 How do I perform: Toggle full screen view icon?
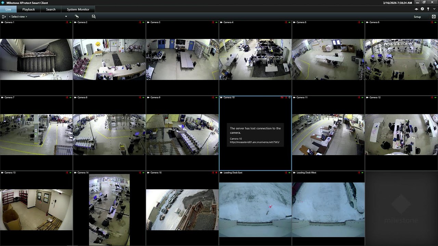(x=434, y=16)
